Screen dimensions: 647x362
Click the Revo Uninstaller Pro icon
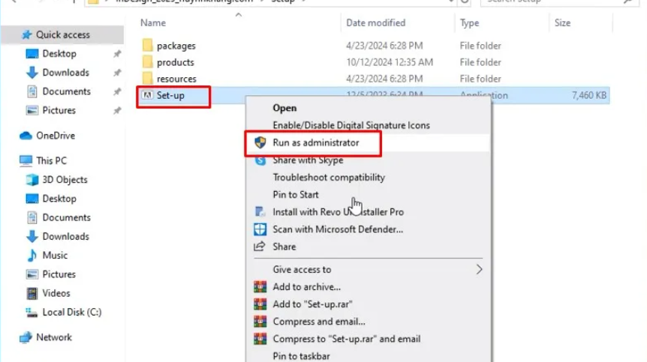[260, 212]
